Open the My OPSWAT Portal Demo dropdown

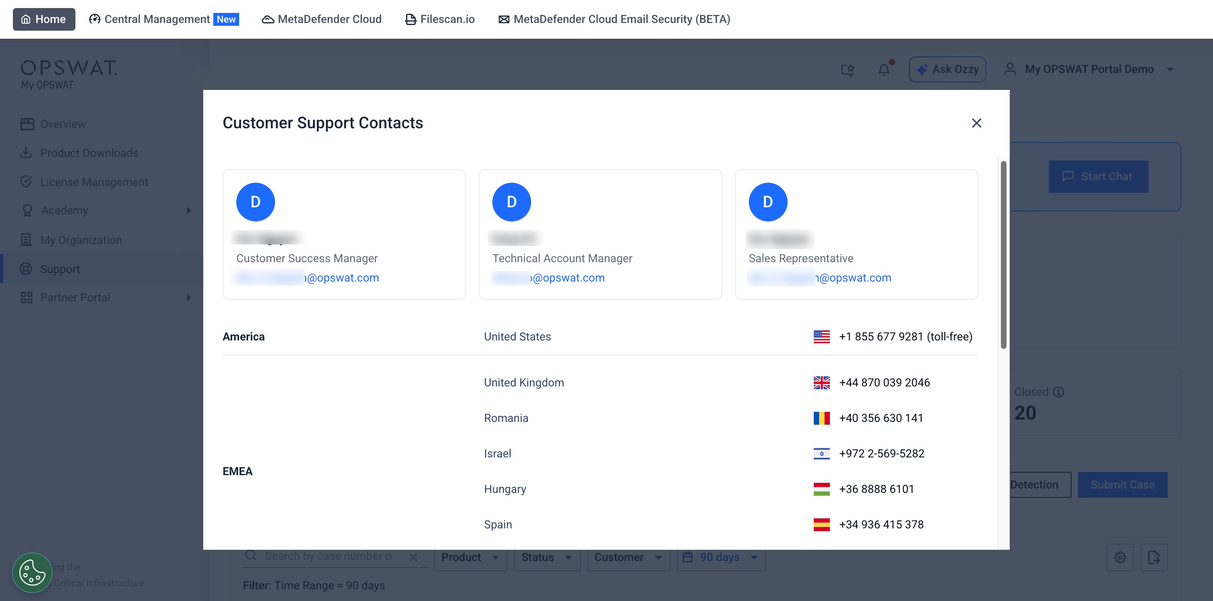coord(1089,69)
